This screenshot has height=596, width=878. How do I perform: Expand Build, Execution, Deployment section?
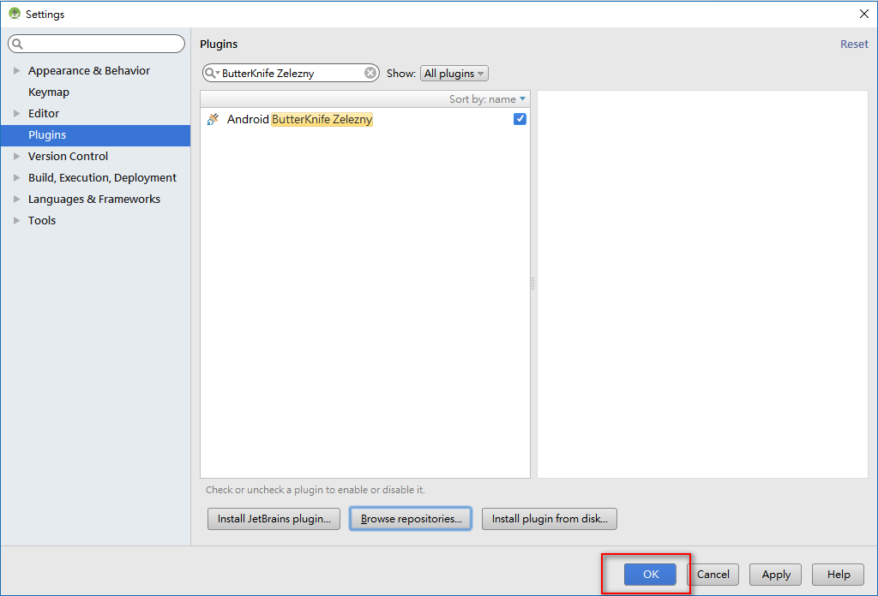(17, 178)
